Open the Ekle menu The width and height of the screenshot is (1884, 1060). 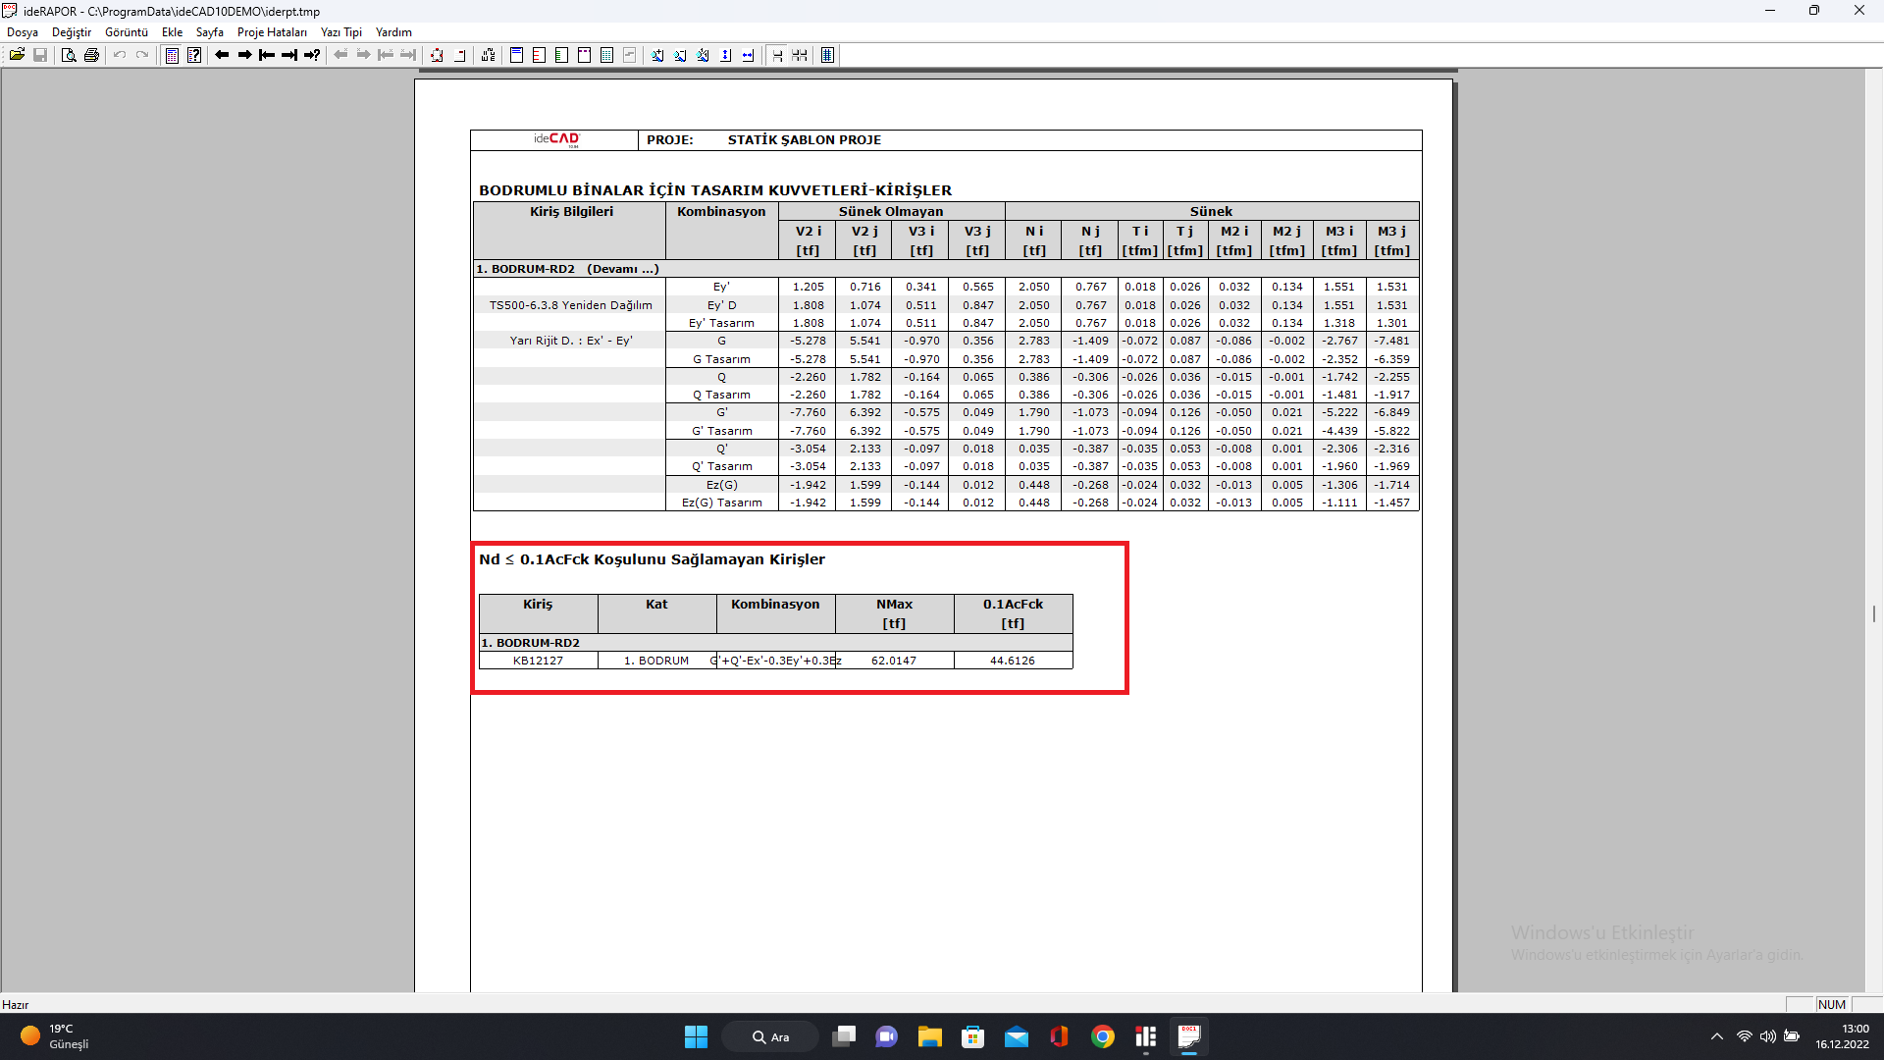173,32
